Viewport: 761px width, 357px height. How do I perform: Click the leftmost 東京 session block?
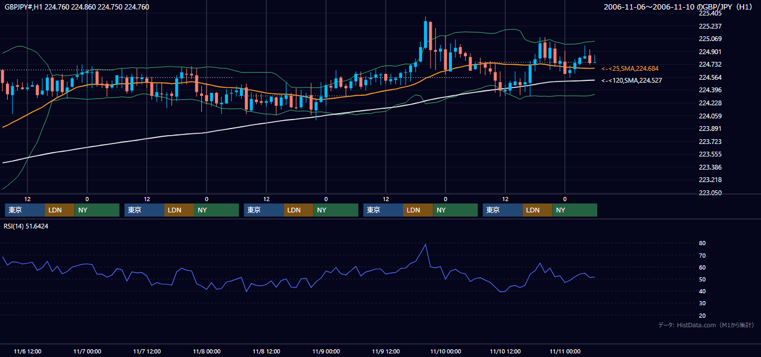point(25,210)
